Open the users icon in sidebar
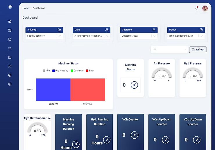This screenshot has height=150, width=215. point(10,66)
